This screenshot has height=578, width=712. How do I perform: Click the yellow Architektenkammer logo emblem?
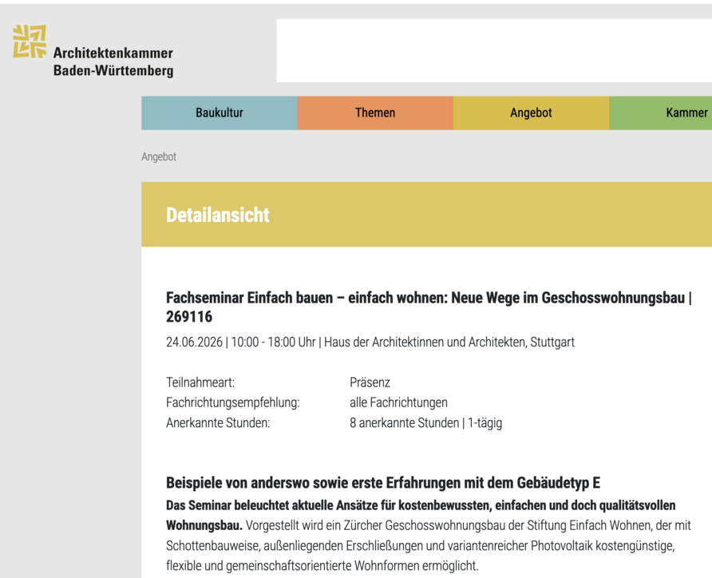pyautogui.click(x=30, y=42)
